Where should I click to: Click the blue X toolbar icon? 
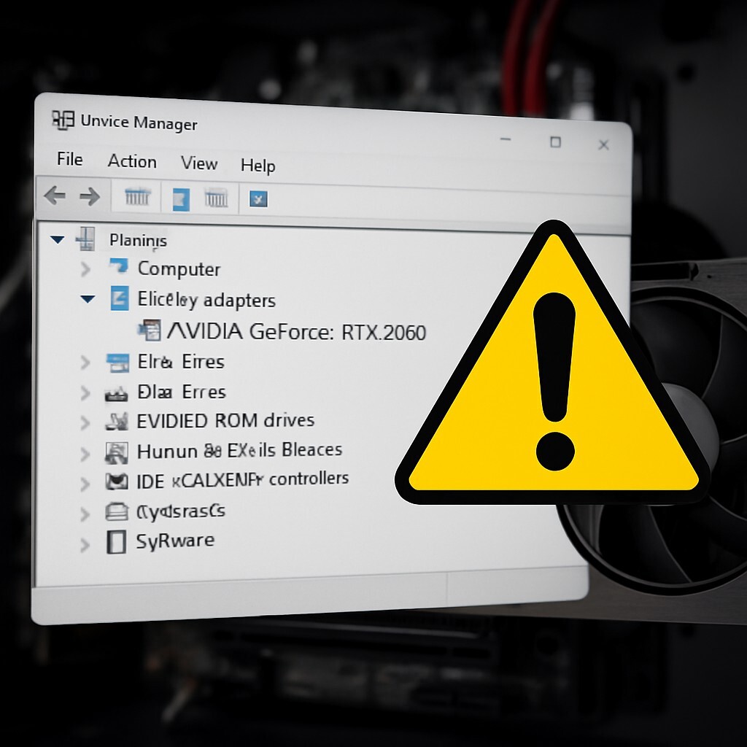[258, 199]
